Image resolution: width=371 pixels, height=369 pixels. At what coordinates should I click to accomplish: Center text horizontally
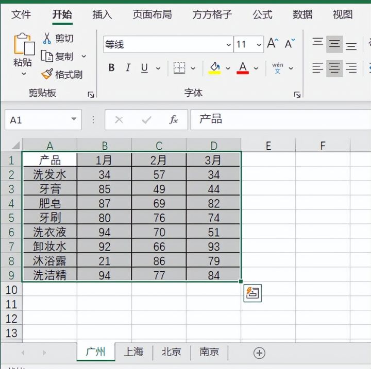(x=334, y=68)
